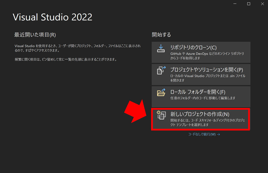Minimize the Visual Studio window
Viewport: 268px width, 173px height.
click(235, 4)
